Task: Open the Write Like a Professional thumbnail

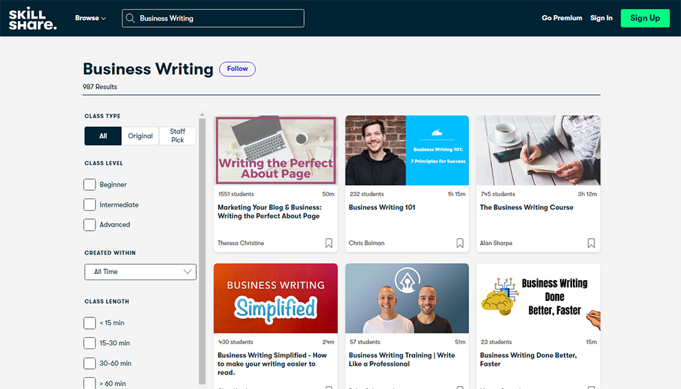Action: (407, 298)
